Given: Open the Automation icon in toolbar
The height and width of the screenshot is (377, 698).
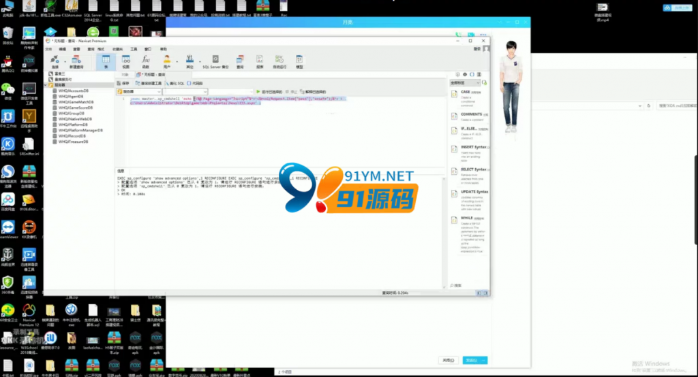Looking at the screenshot, I should pos(279,61).
